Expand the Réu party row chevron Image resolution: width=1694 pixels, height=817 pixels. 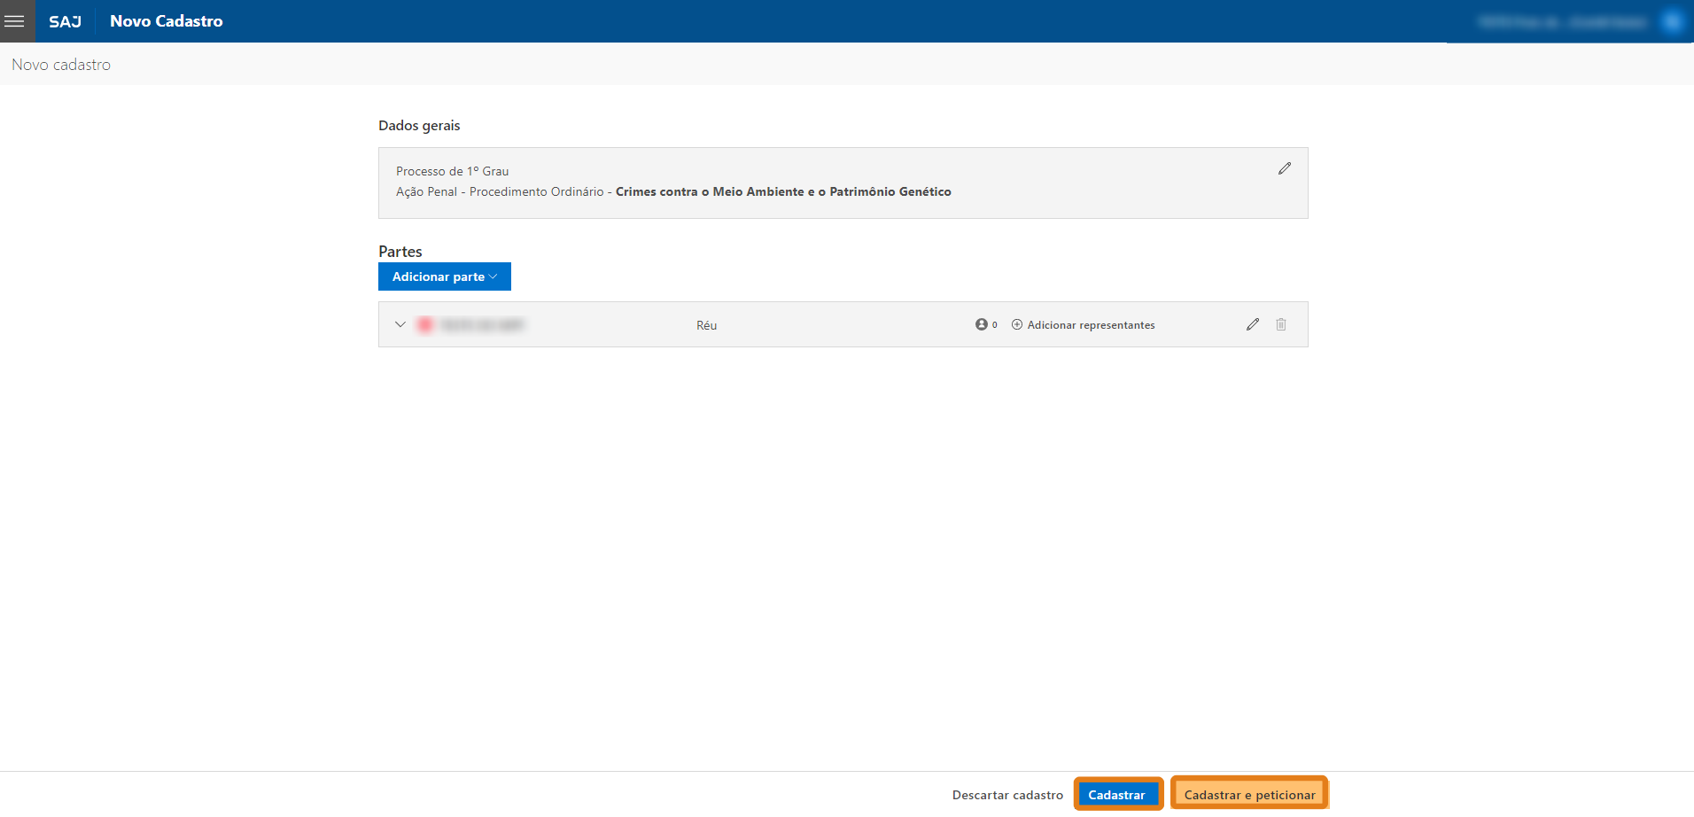pos(400,324)
